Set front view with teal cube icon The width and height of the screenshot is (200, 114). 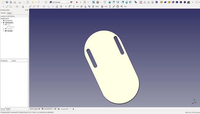tap(110, 2)
